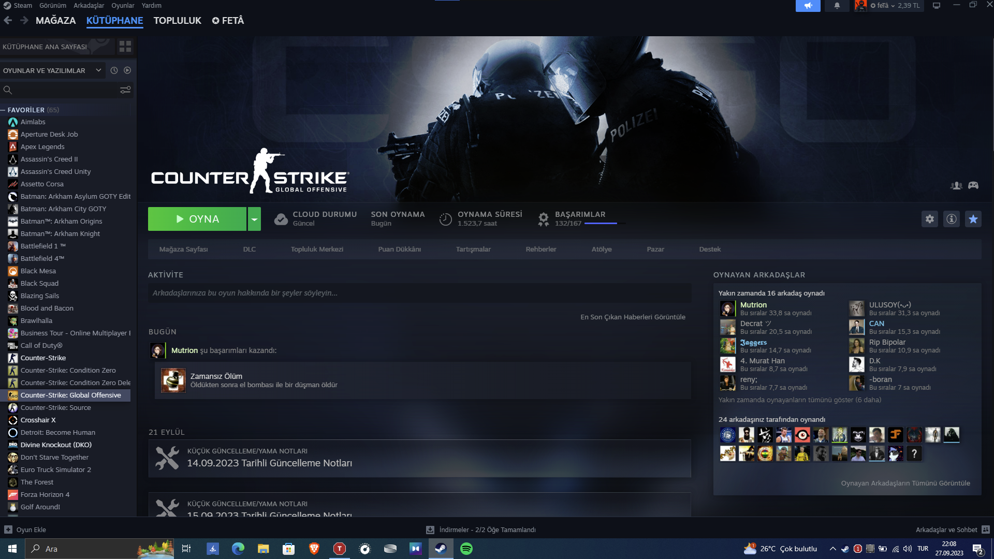
Task: Expand the play options dropdown arrow
Action: click(254, 219)
